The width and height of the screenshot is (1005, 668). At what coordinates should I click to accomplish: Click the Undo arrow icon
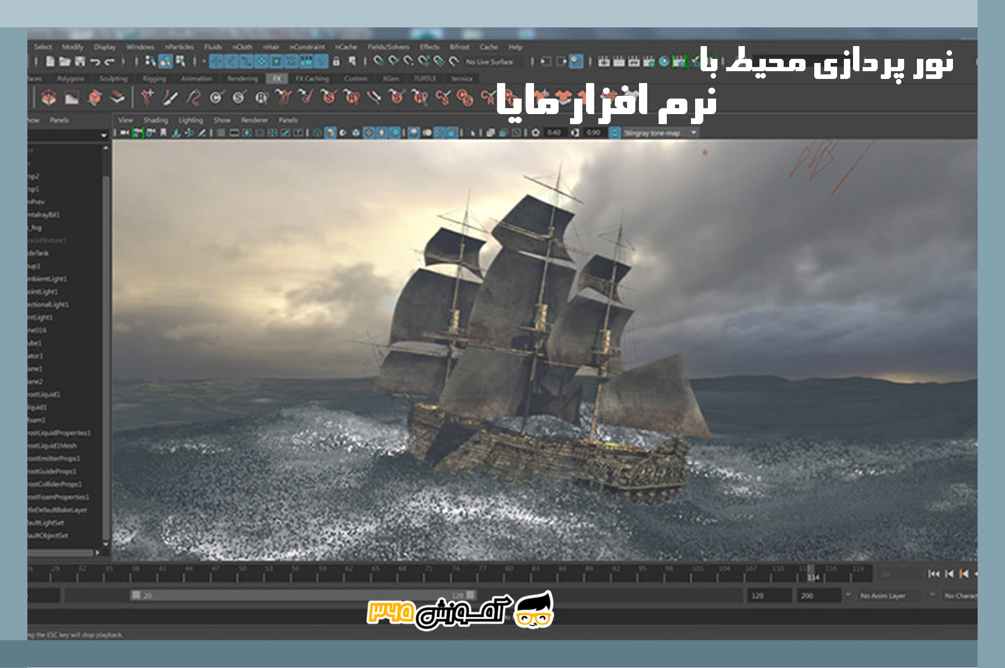tap(95, 62)
